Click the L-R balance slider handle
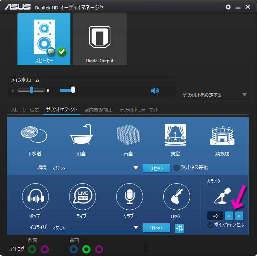Viewport: 257px width, 256px height. coord(31,90)
